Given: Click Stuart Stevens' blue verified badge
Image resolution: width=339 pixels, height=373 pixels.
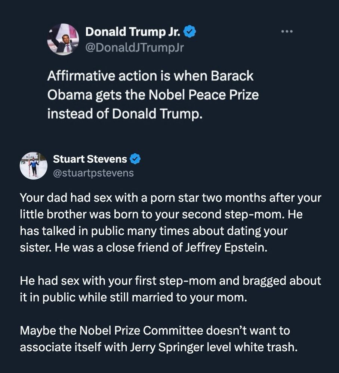Looking at the screenshot, I should tap(135, 159).
